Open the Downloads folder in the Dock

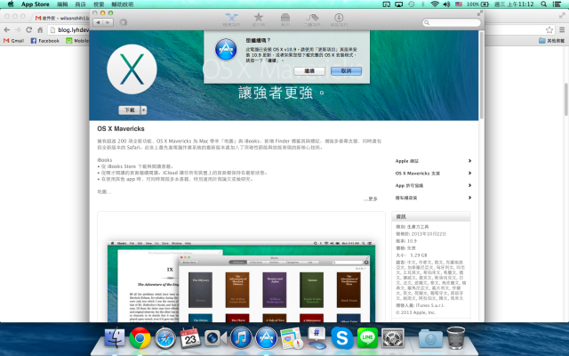[x=430, y=338]
